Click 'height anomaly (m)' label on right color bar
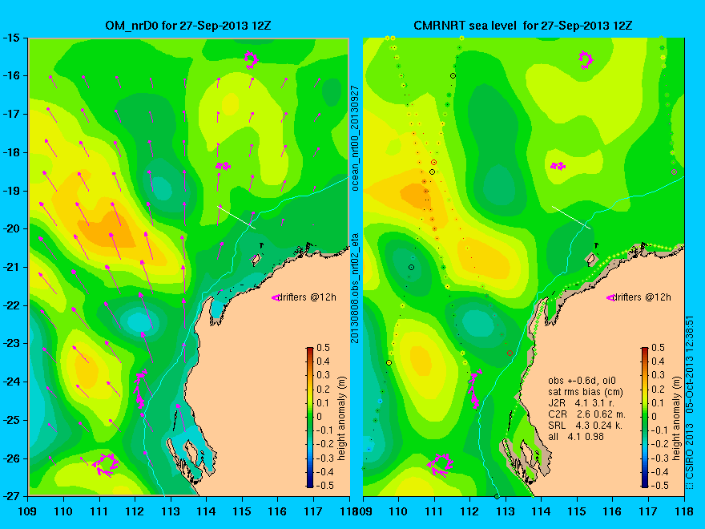This screenshot has width=705, height=529. click(677, 418)
